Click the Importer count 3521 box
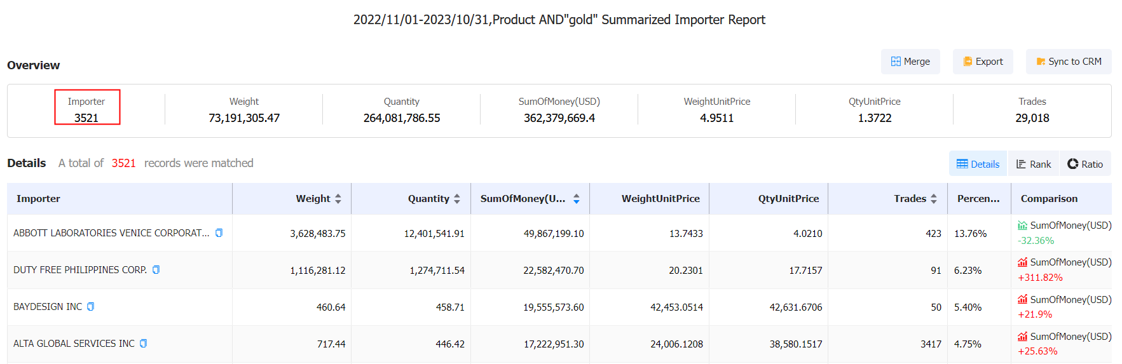The width and height of the screenshot is (1122, 364). (87, 107)
